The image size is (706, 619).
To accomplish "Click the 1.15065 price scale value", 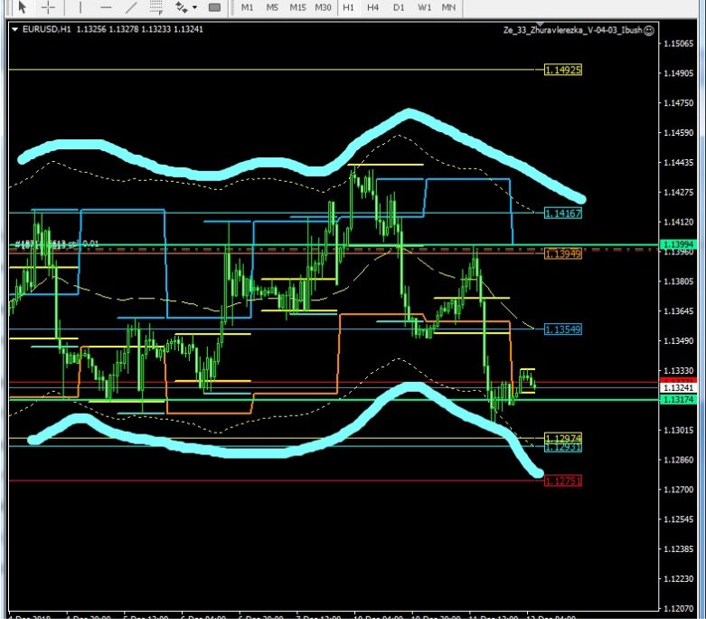I will pyautogui.click(x=679, y=43).
